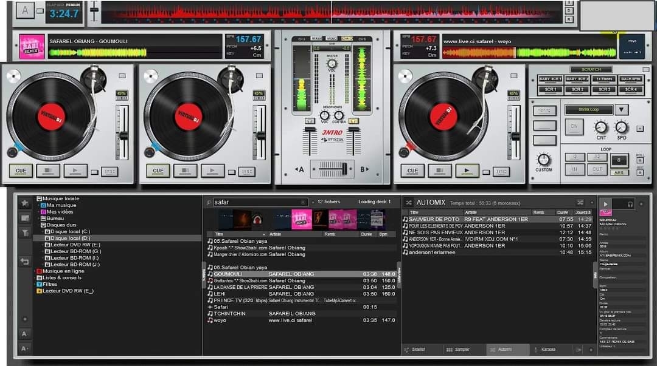This screenshot has width=657, height=366.
Task: Click CUE on the left deck
Action: point(21,171)
